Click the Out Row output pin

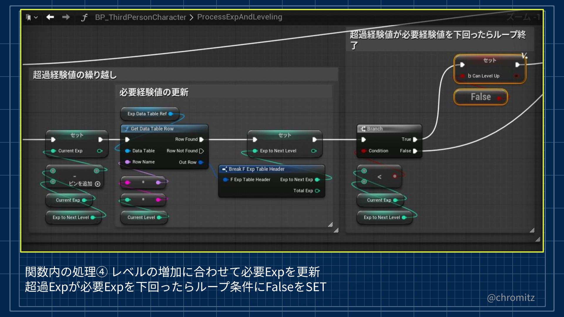201,162
